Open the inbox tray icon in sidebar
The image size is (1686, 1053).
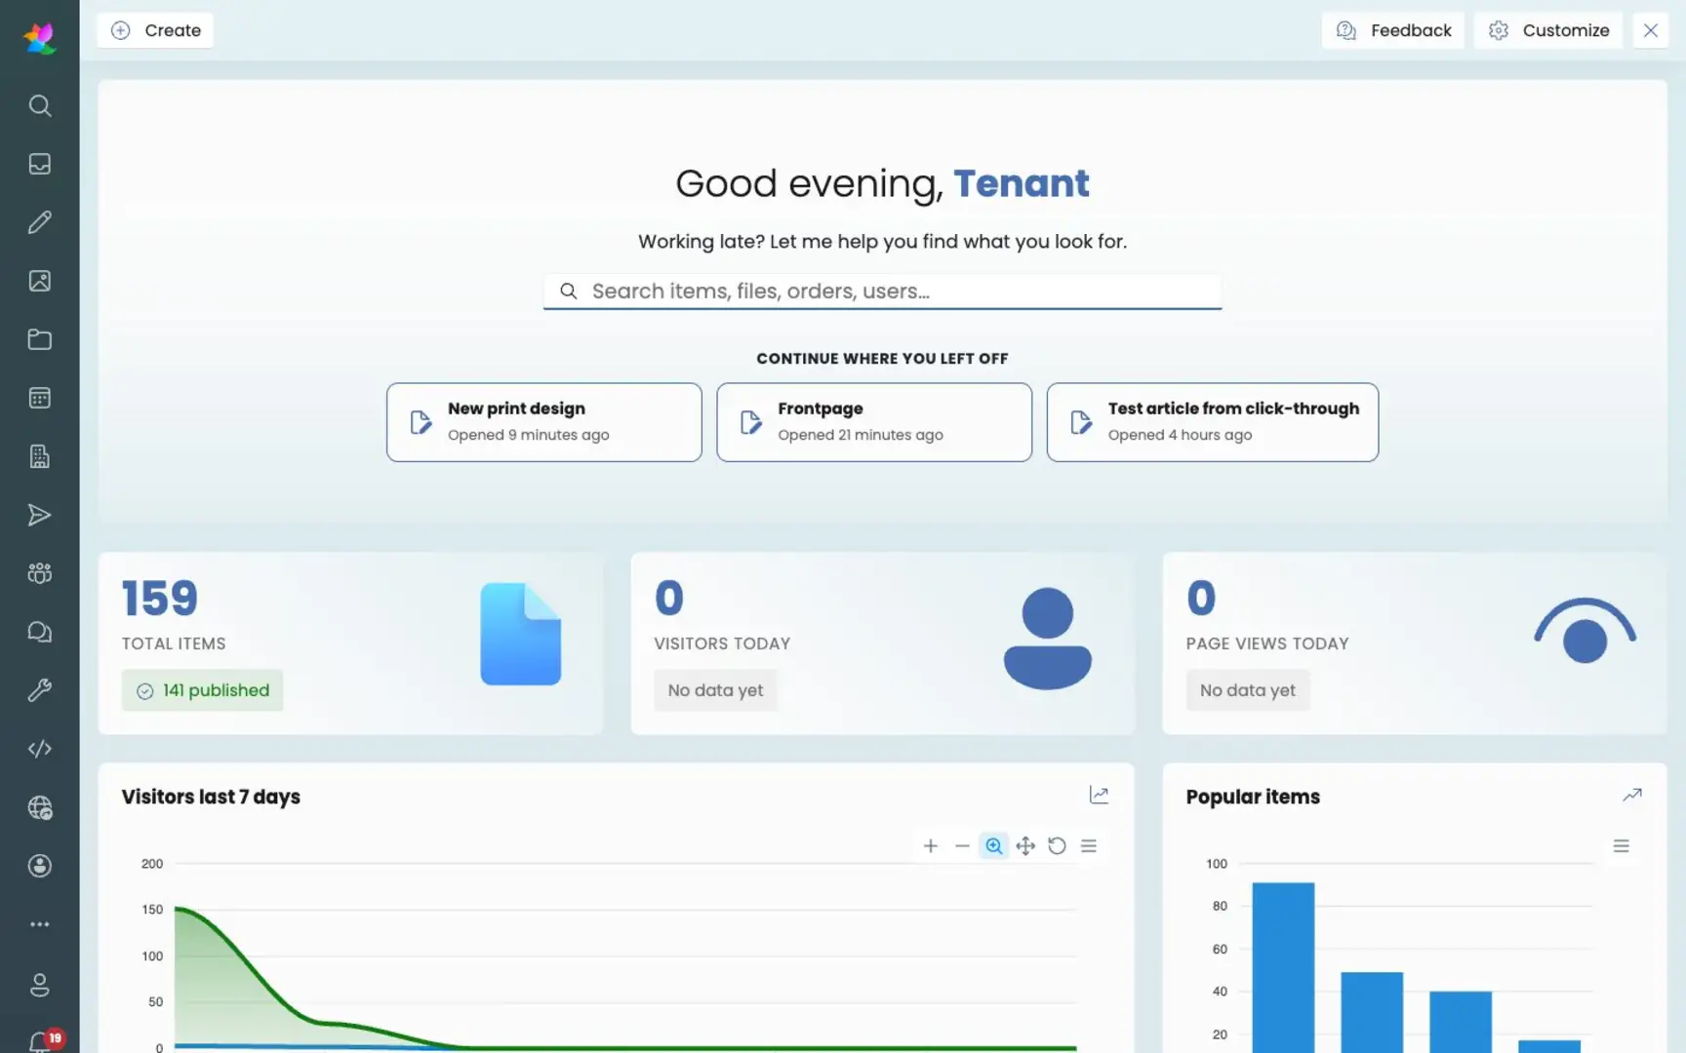[39, 164]
